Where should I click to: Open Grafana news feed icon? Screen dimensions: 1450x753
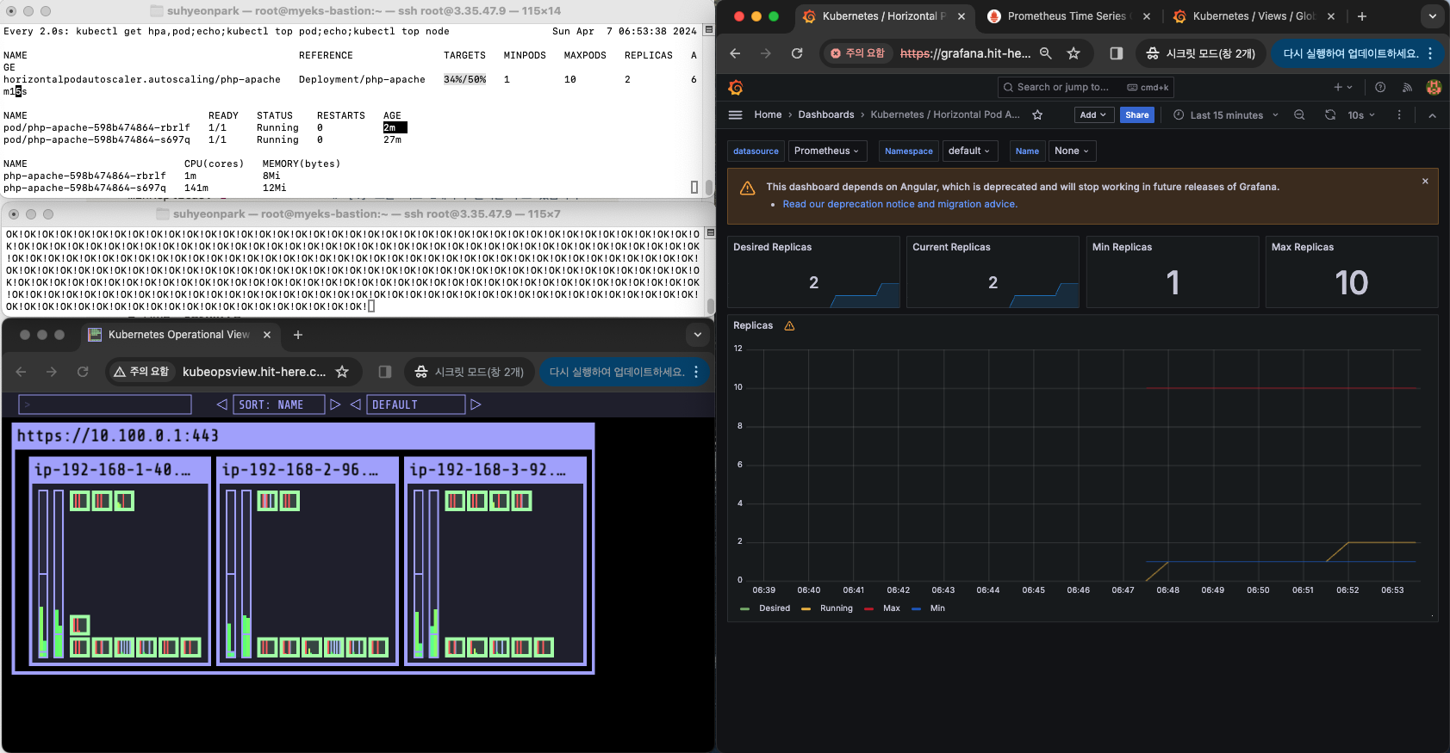pyautogui.click(x=1407, y=87)
